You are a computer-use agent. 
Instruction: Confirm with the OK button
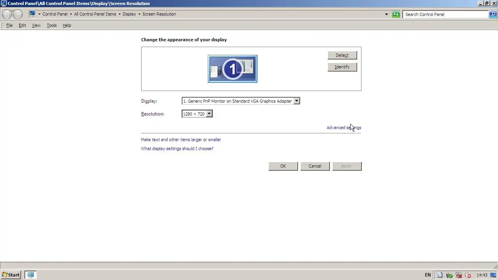283,166
